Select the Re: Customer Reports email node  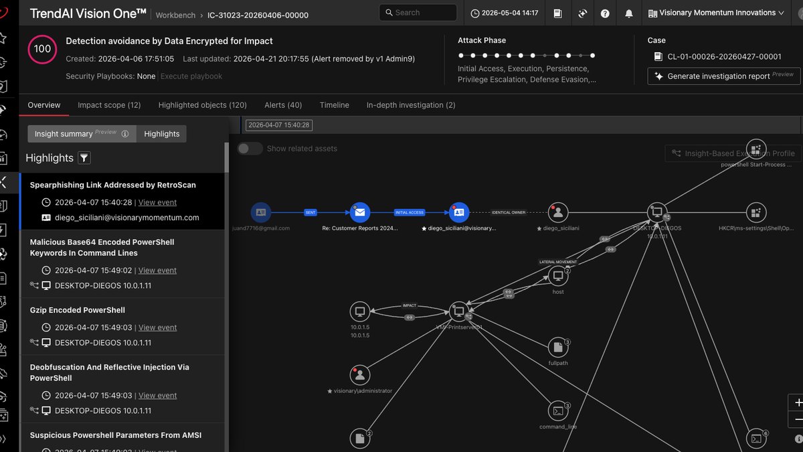pyautogui.click(x=360, y=213)
